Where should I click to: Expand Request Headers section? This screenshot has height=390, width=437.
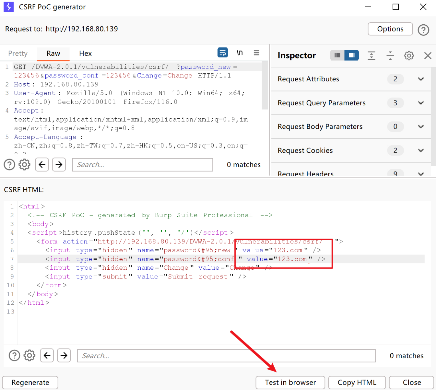point(421,174)
